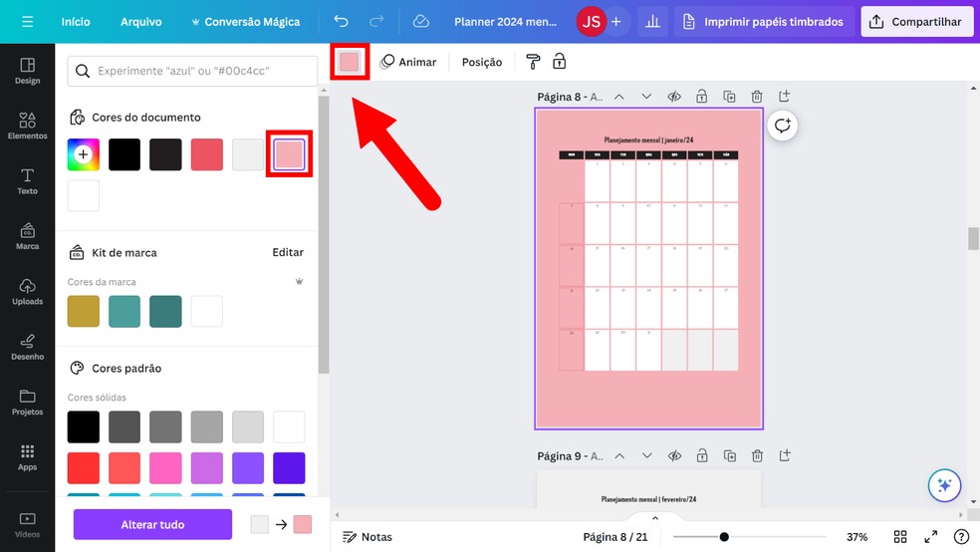
Task: Hide Página 9 with eye icon
Action: (674, 455)
